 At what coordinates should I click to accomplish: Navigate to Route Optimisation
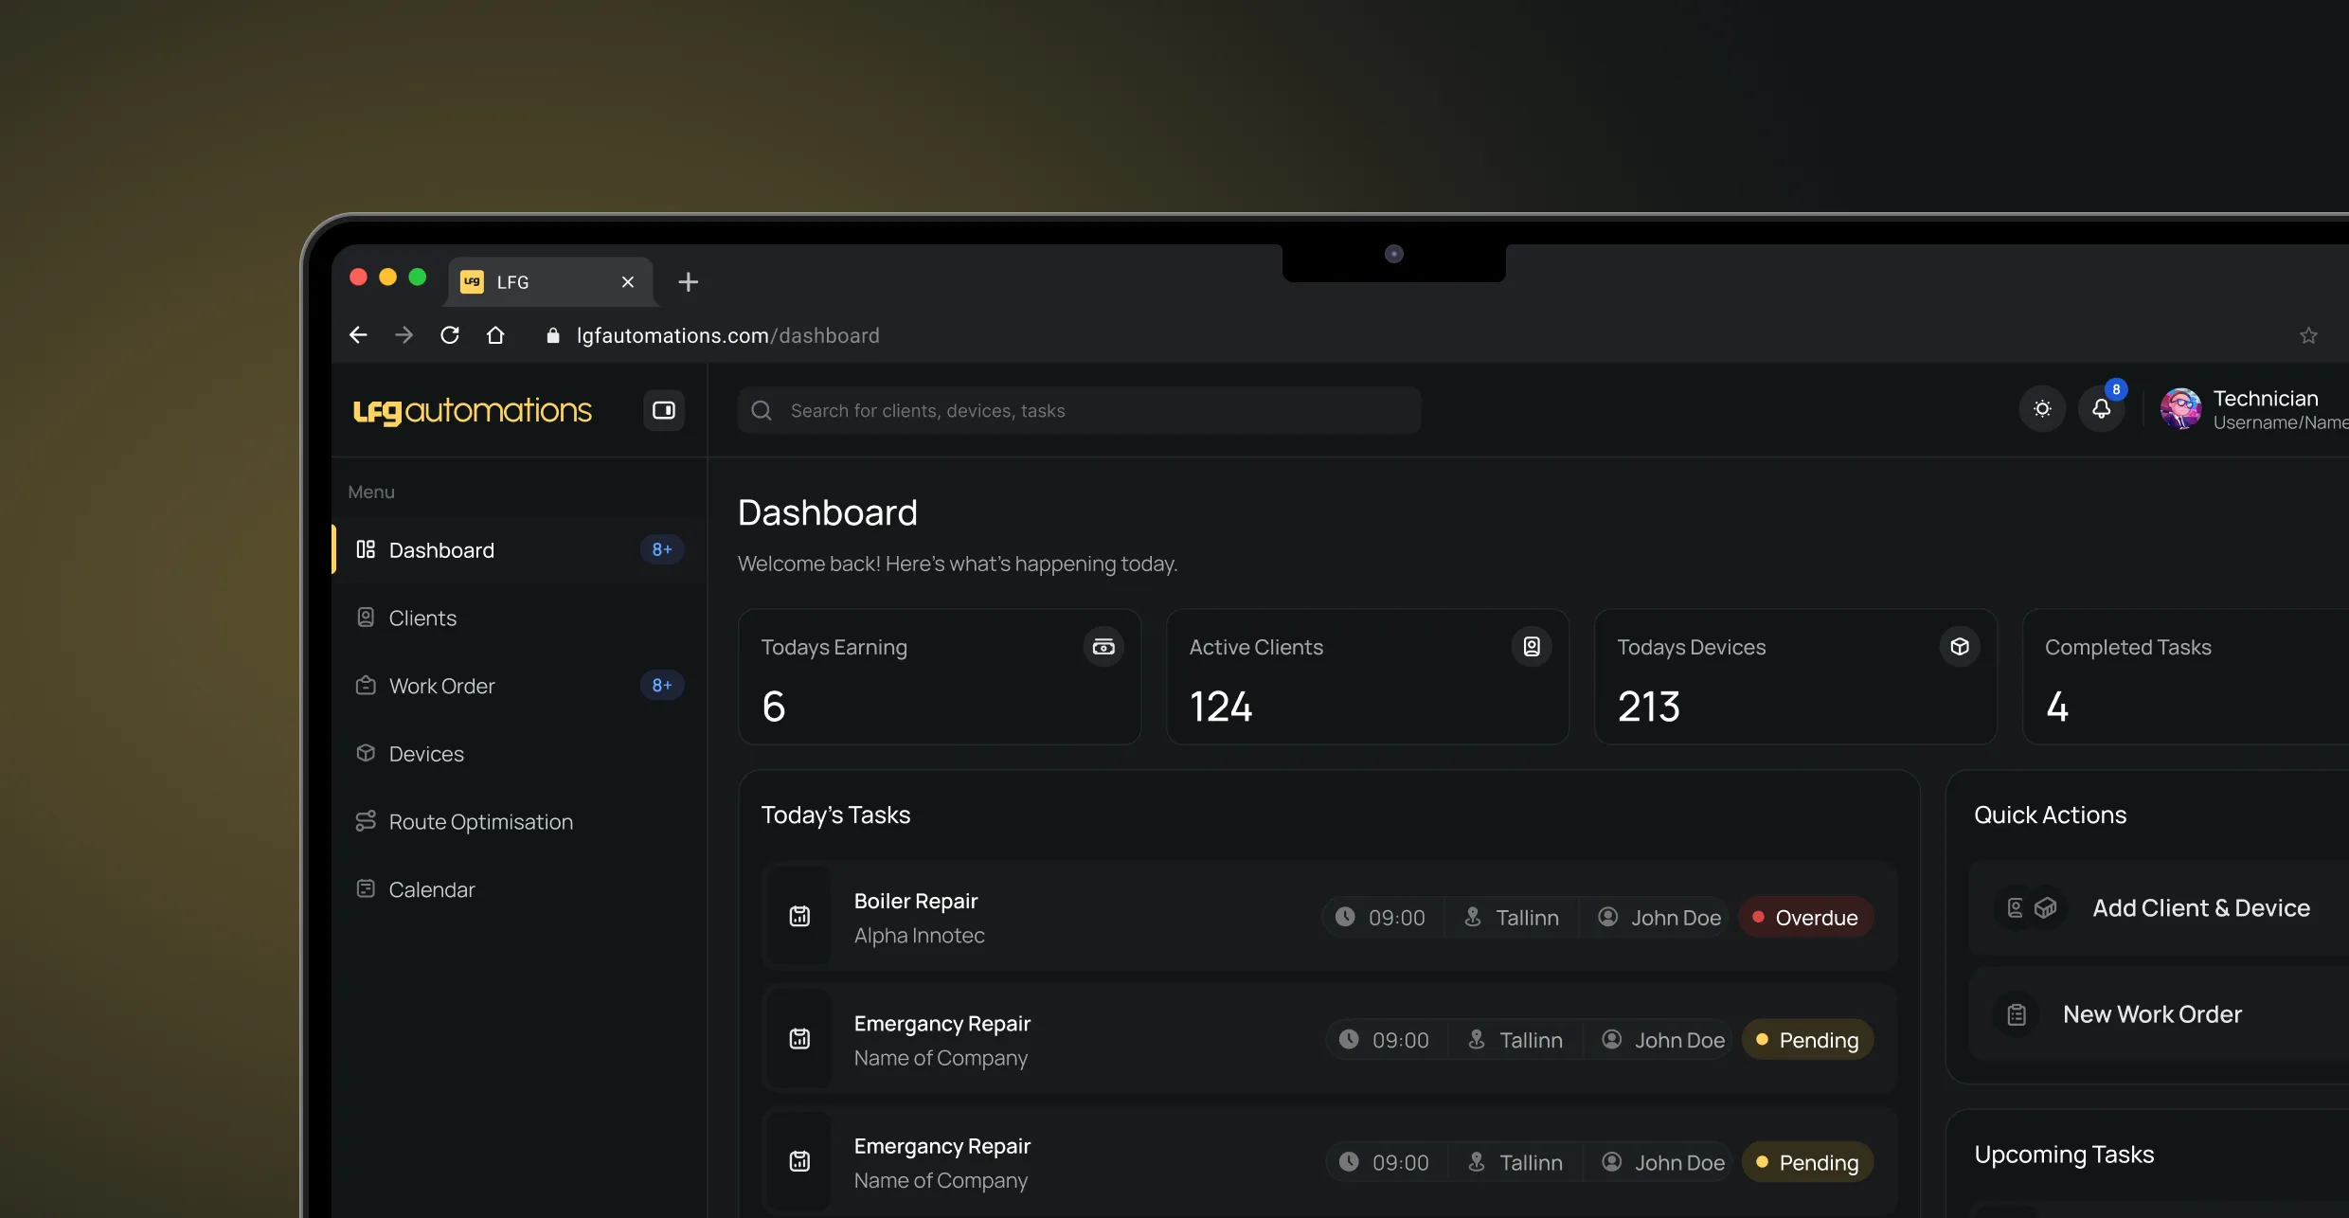pos(480,822)
